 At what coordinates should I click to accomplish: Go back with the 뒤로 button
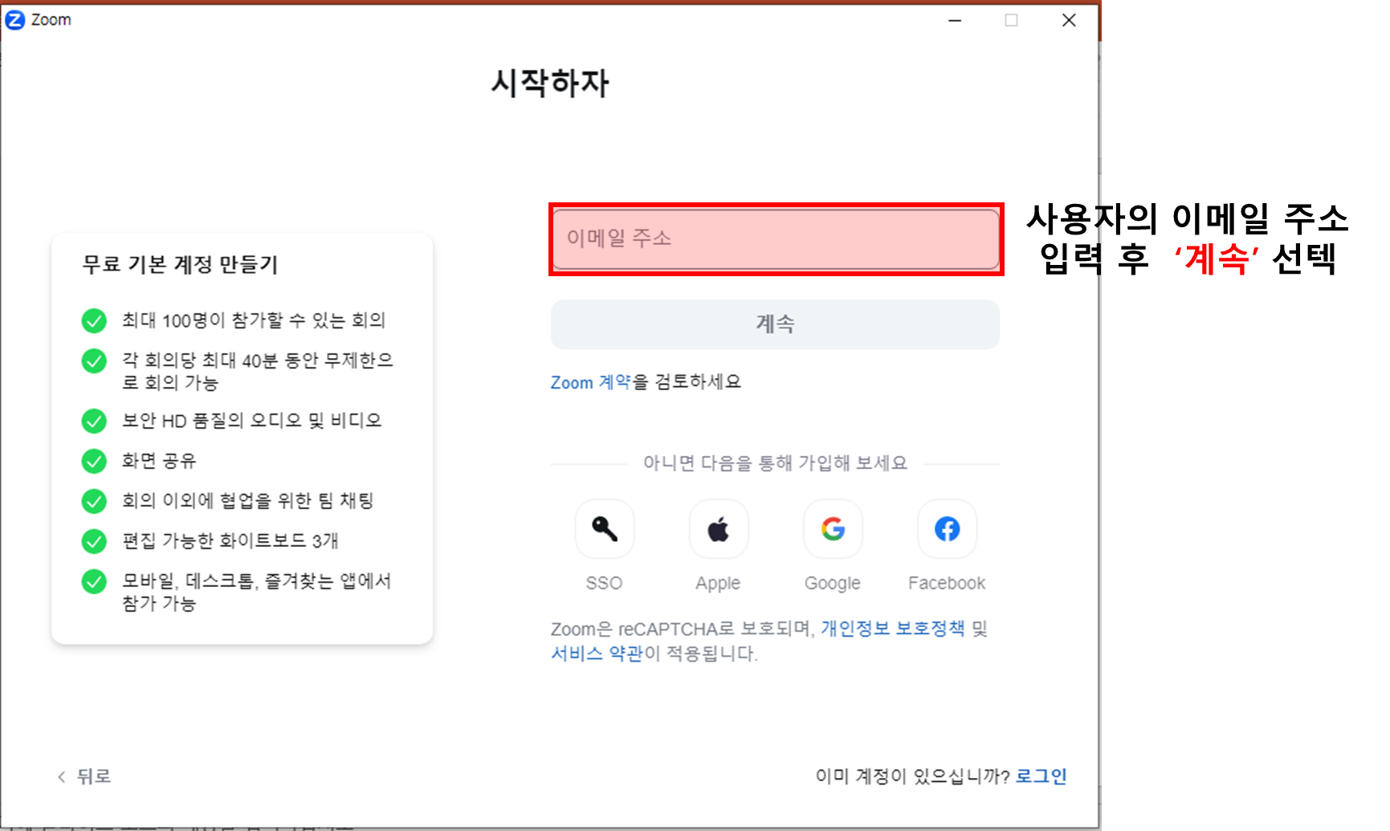[x=84, y=776]
